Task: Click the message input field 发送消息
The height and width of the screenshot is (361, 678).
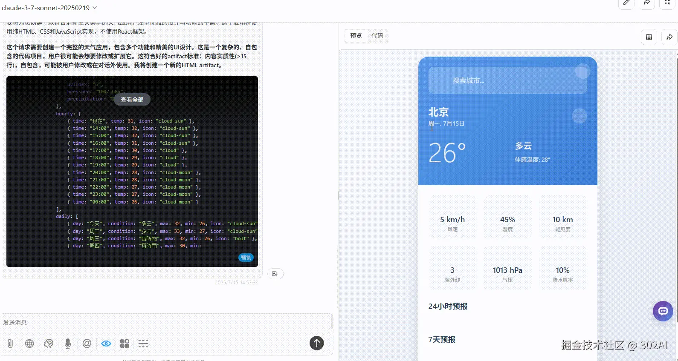Action: tap(166, 322)
